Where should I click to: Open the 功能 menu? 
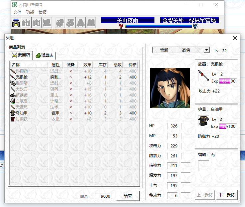point(30,12)
